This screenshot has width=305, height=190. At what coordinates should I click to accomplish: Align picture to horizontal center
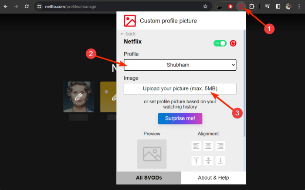pyautogui.click(x=208, y=146)
